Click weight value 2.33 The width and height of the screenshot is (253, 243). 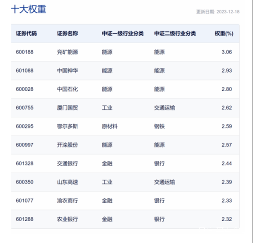click(226, 201)
